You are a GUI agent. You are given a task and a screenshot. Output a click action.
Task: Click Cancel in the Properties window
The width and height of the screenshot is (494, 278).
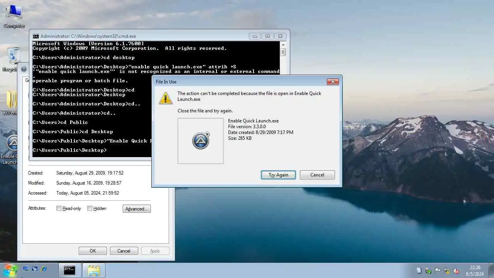pos(124,251)
